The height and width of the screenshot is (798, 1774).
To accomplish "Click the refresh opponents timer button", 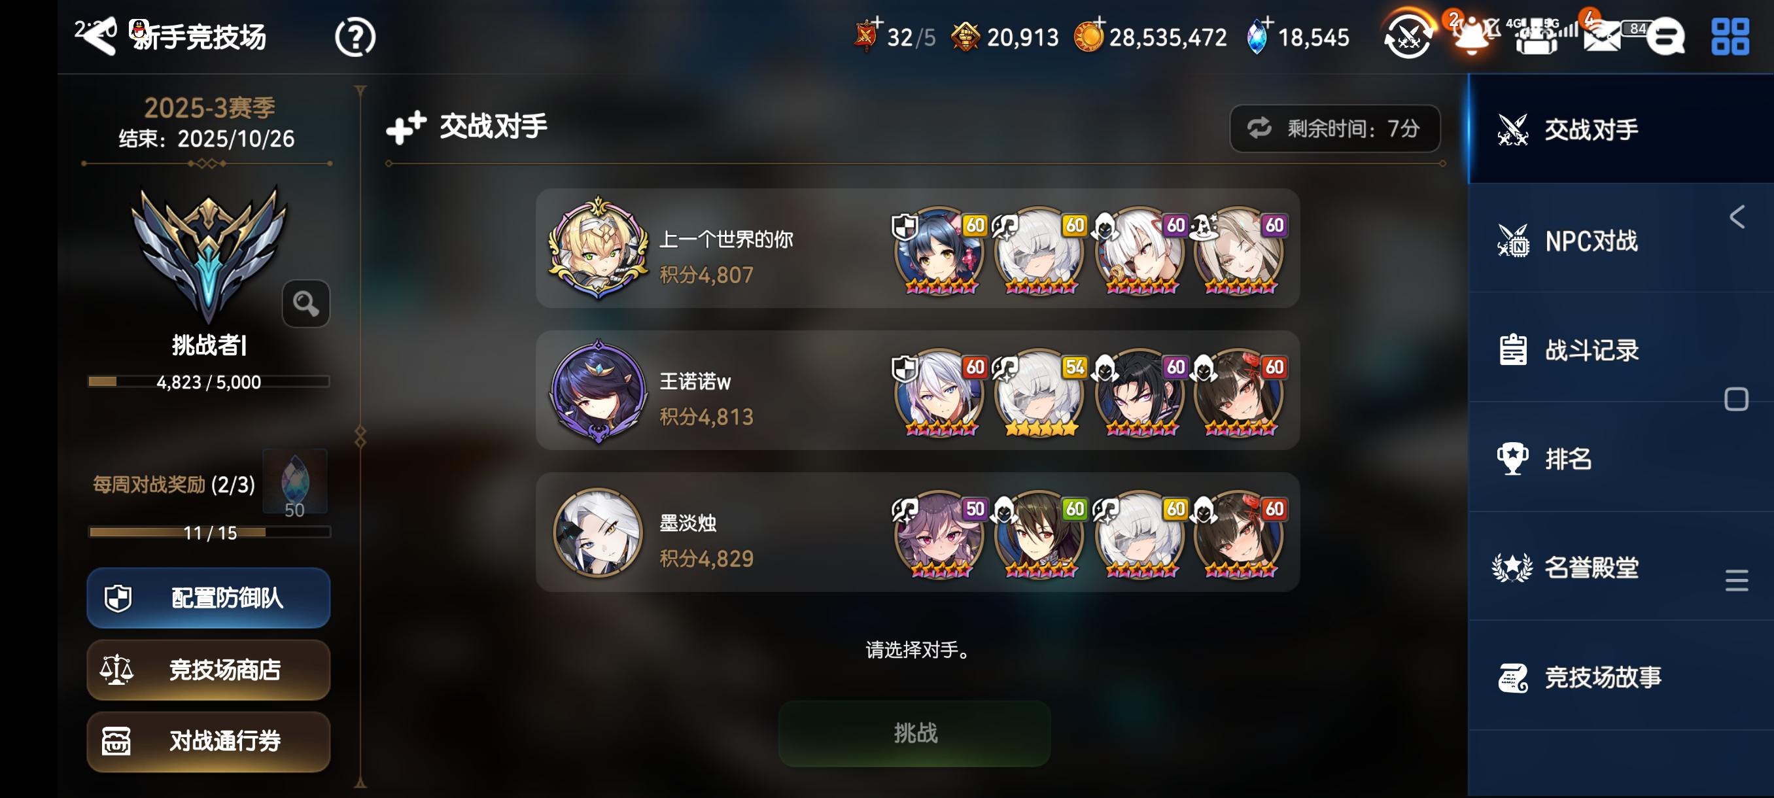I will (1334, 128).
